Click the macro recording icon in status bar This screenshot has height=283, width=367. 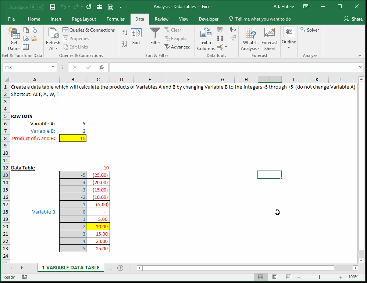click(24, 277)
